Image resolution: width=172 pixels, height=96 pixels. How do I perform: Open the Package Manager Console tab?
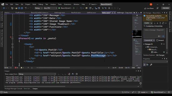click(x=13, y=89)
